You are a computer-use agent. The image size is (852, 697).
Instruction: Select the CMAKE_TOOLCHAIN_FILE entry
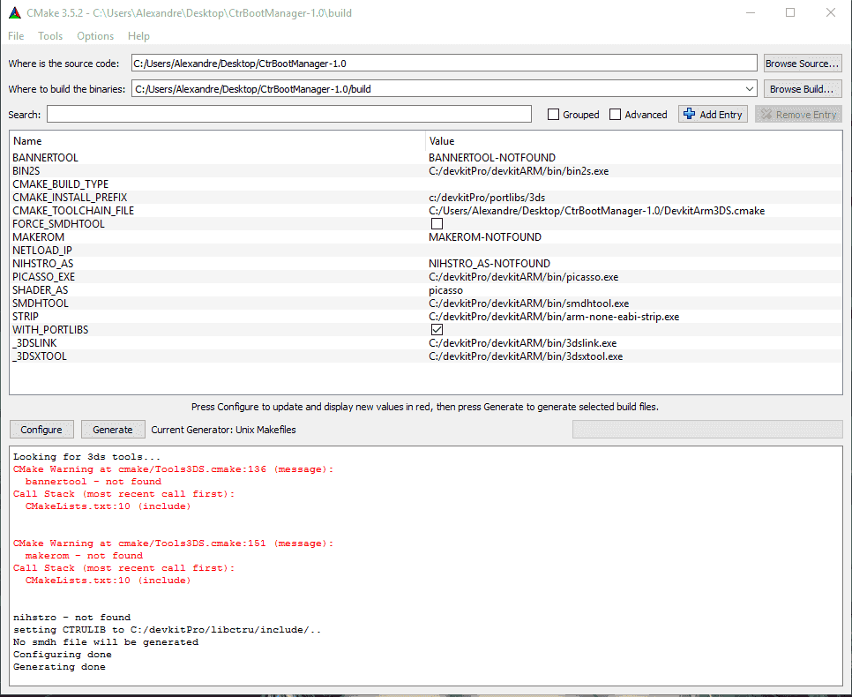click(x=73, y=210)
